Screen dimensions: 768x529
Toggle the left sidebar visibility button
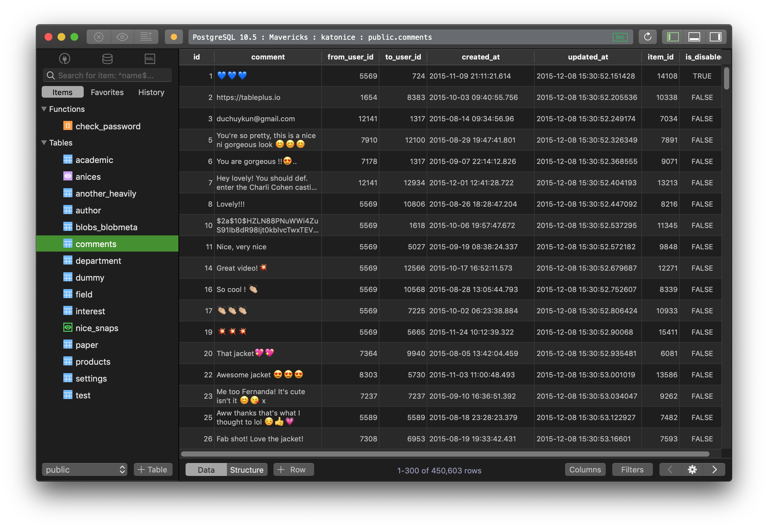673,37
